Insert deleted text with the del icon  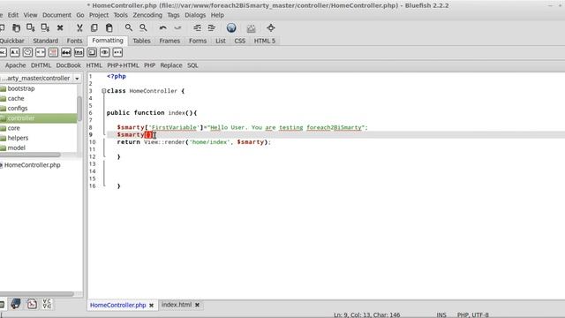tap(66, 53)
